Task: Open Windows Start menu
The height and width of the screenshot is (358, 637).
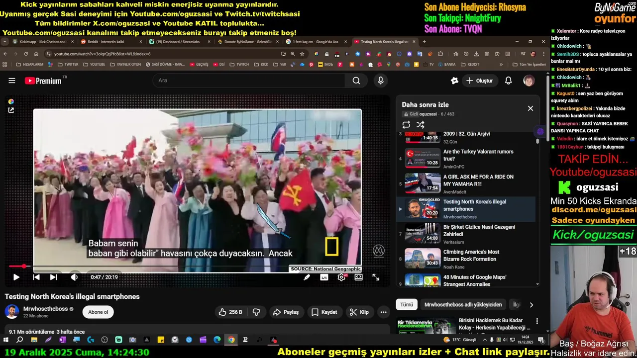Action: tap(6, 340)
